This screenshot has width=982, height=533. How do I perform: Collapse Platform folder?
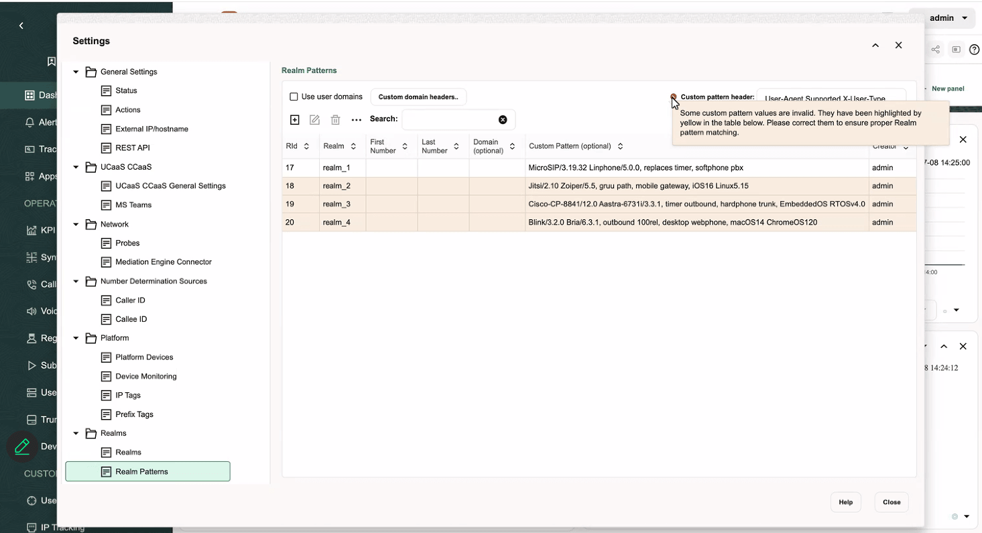76,338
